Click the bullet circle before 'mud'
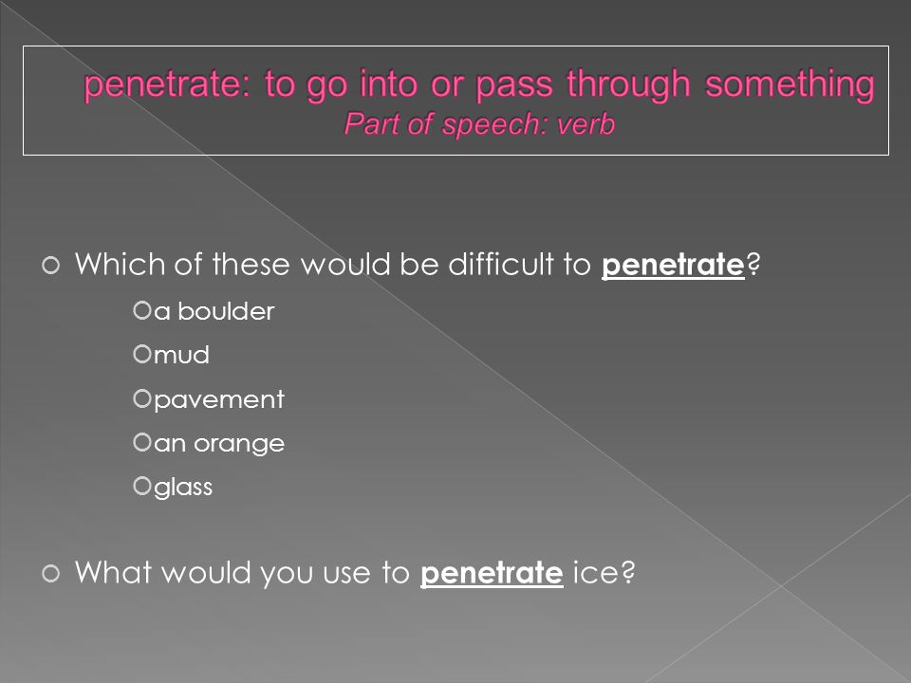 (x=142, y=354)
